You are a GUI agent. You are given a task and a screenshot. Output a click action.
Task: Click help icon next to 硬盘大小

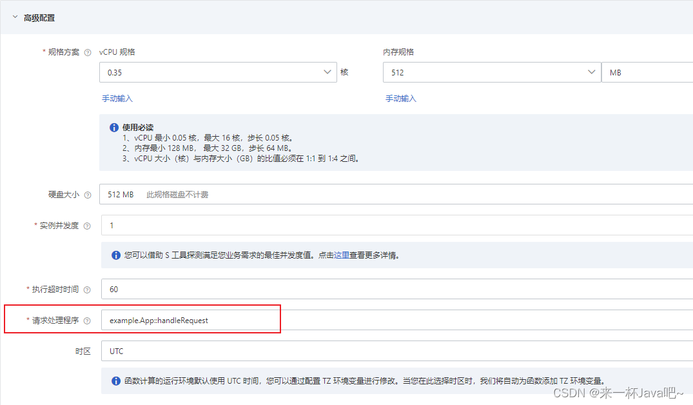(x=88, y=195)
